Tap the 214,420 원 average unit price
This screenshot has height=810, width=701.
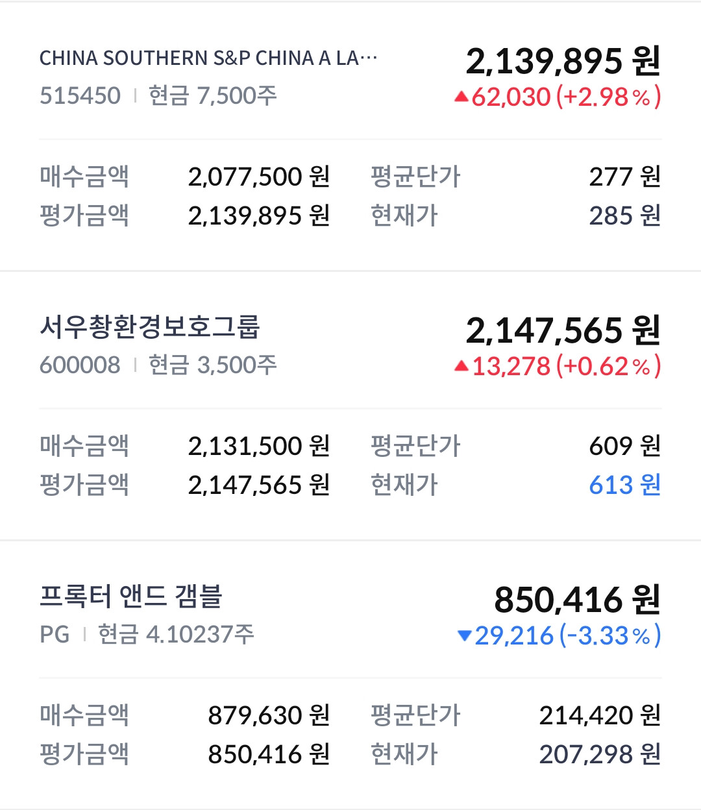(x=600, y=715)
